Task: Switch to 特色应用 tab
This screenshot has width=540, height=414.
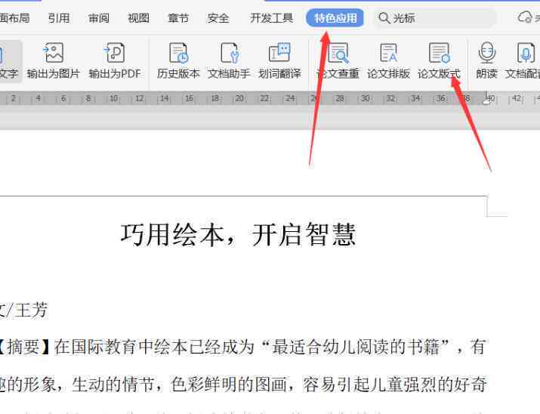Action: (x=335, y=18)
